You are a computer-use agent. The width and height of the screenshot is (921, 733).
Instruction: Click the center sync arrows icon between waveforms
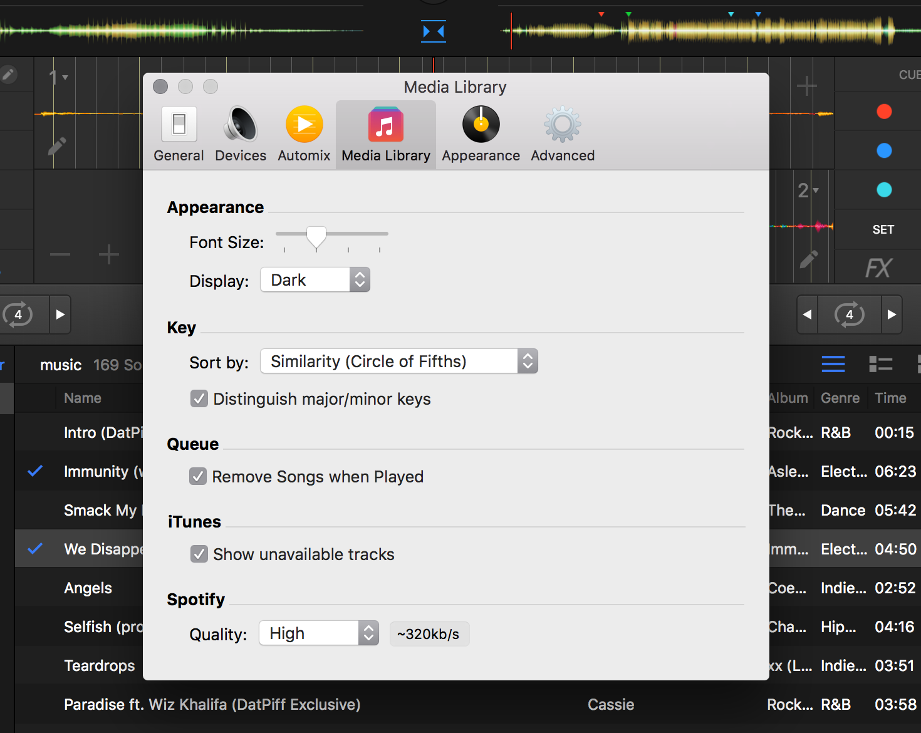point(434,31)
